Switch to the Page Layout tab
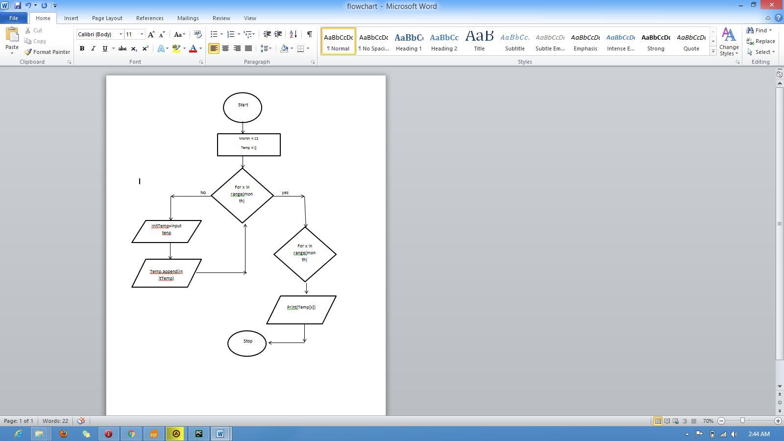The height and width of the screenshot is (441, 784). pyautogui.click(x=107, y=18)
